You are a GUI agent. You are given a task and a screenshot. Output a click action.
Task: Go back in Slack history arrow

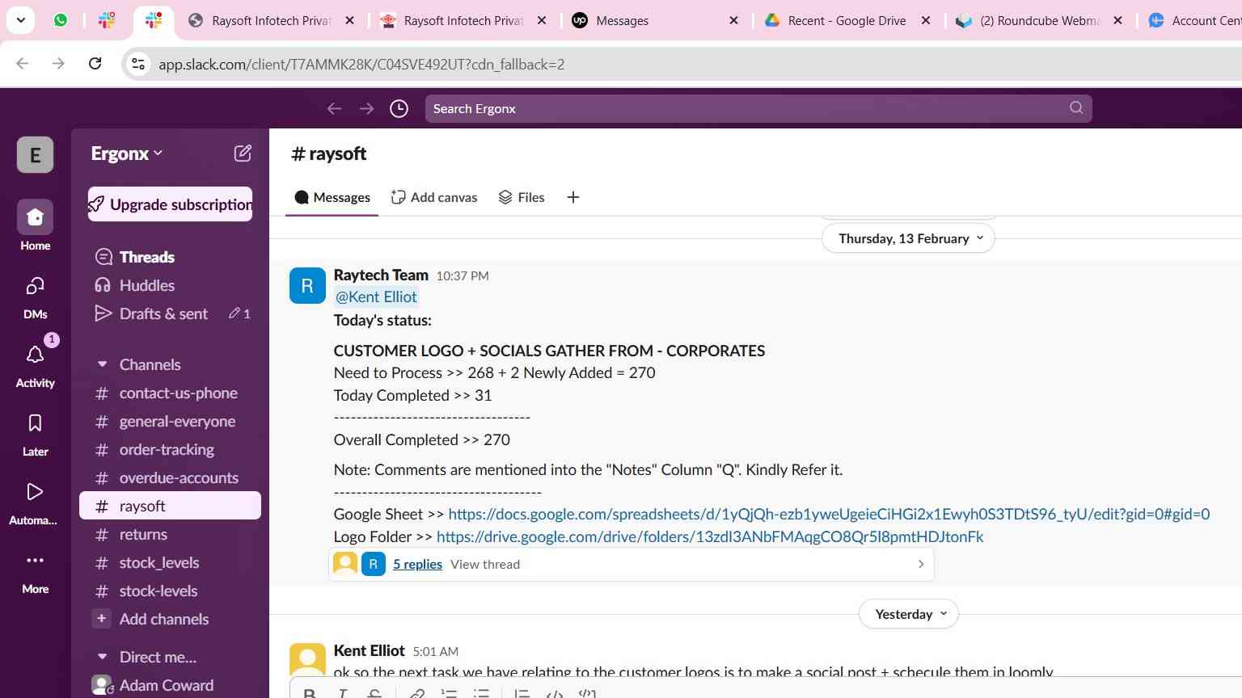click(334, 108)
